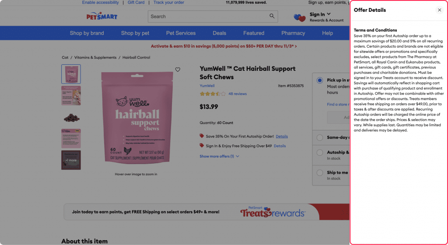Expand Show more offers (1)
The image size is (448, 245).
point(219,156)
